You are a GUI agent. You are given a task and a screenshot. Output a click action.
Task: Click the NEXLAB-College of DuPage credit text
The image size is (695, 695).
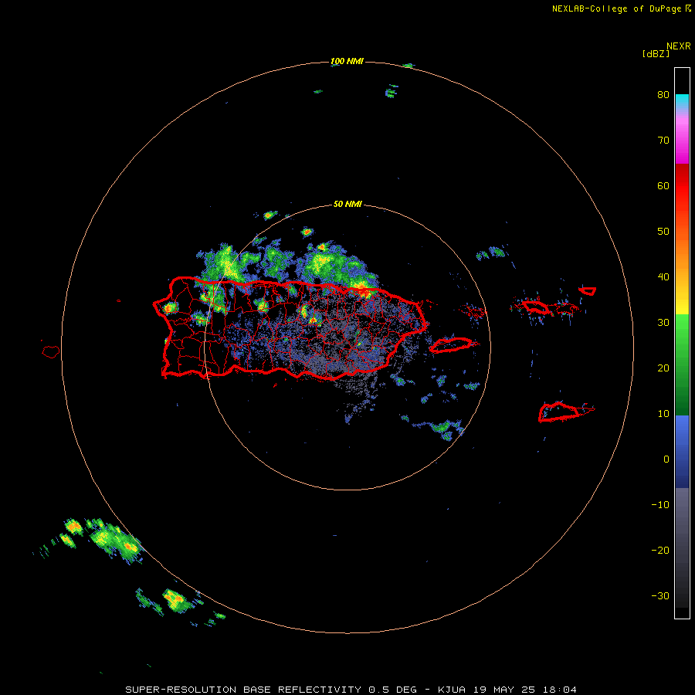tap(616, 8)
